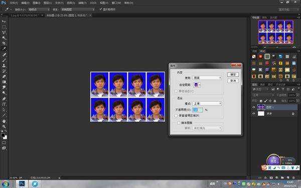Open the layer filter type dropdown
The width and height of the screenshot is (301, 188).
click(261, 89)
